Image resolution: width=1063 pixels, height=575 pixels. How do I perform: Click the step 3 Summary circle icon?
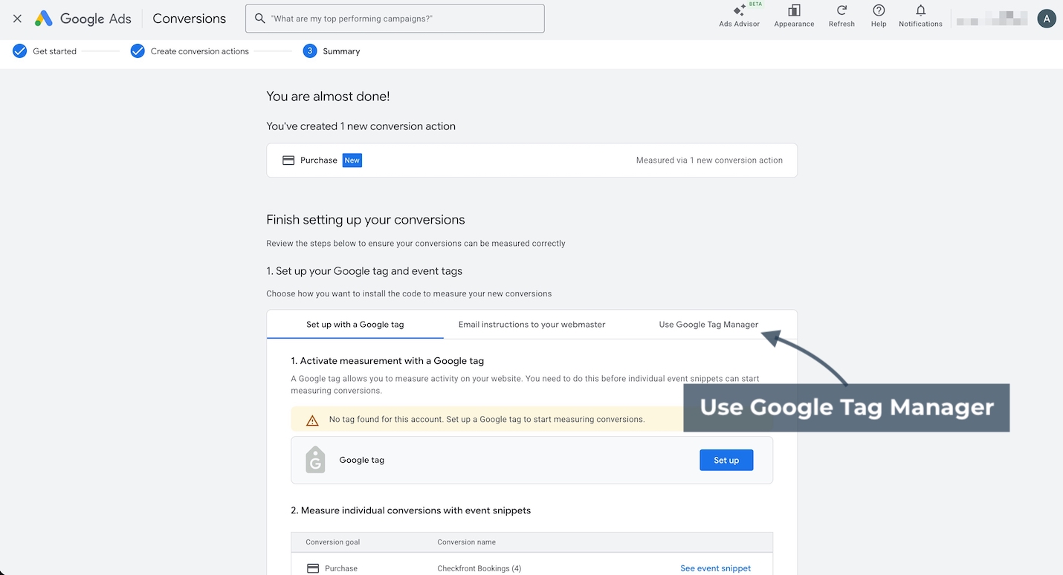tap(310, 51)
